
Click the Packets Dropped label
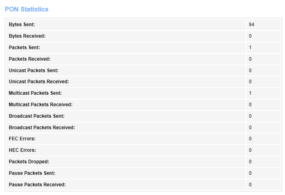pyautogui.click(x=29, y=162)
